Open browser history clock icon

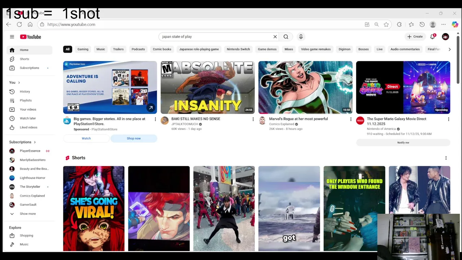[422, 25]
